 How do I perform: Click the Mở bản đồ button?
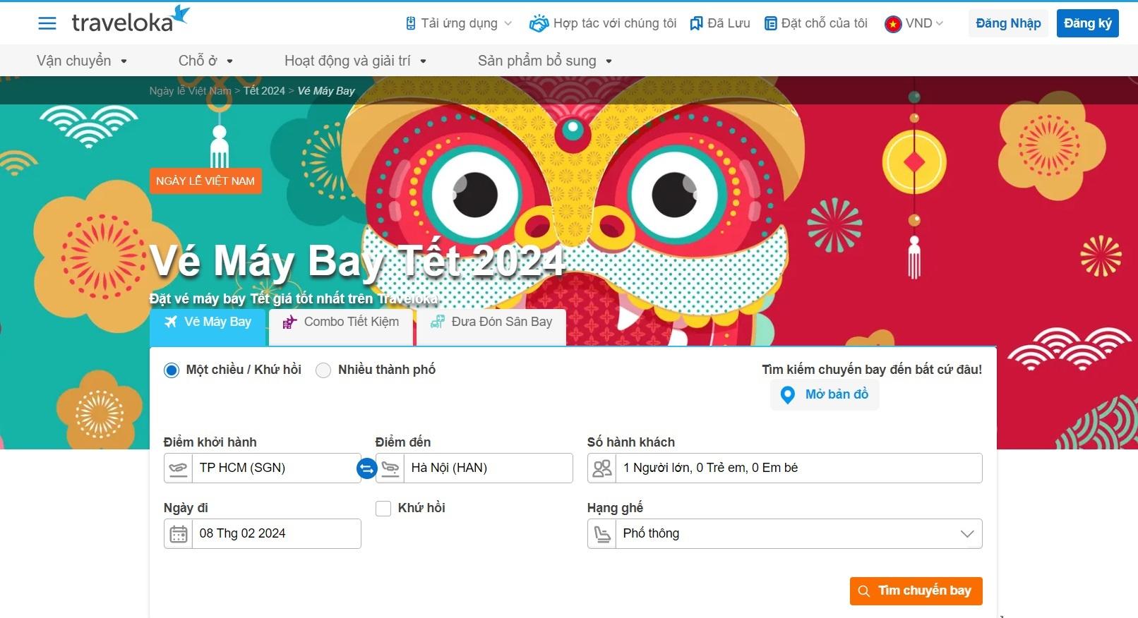click(825, 395)
